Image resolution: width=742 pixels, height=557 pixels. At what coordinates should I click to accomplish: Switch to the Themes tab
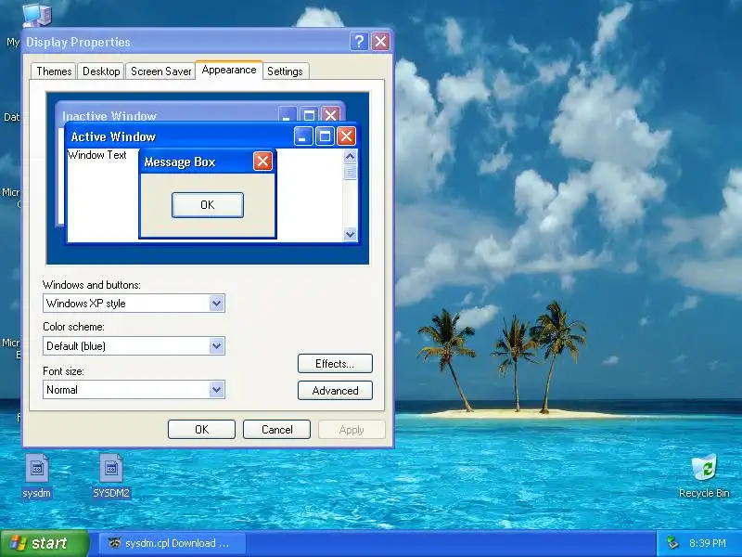pyautogui.click(x=54, y=71)
